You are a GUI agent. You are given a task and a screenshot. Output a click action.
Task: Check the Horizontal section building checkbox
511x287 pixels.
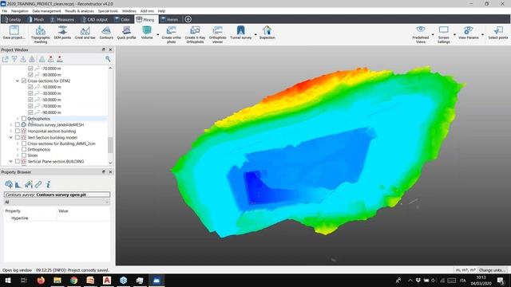point(18,131)
